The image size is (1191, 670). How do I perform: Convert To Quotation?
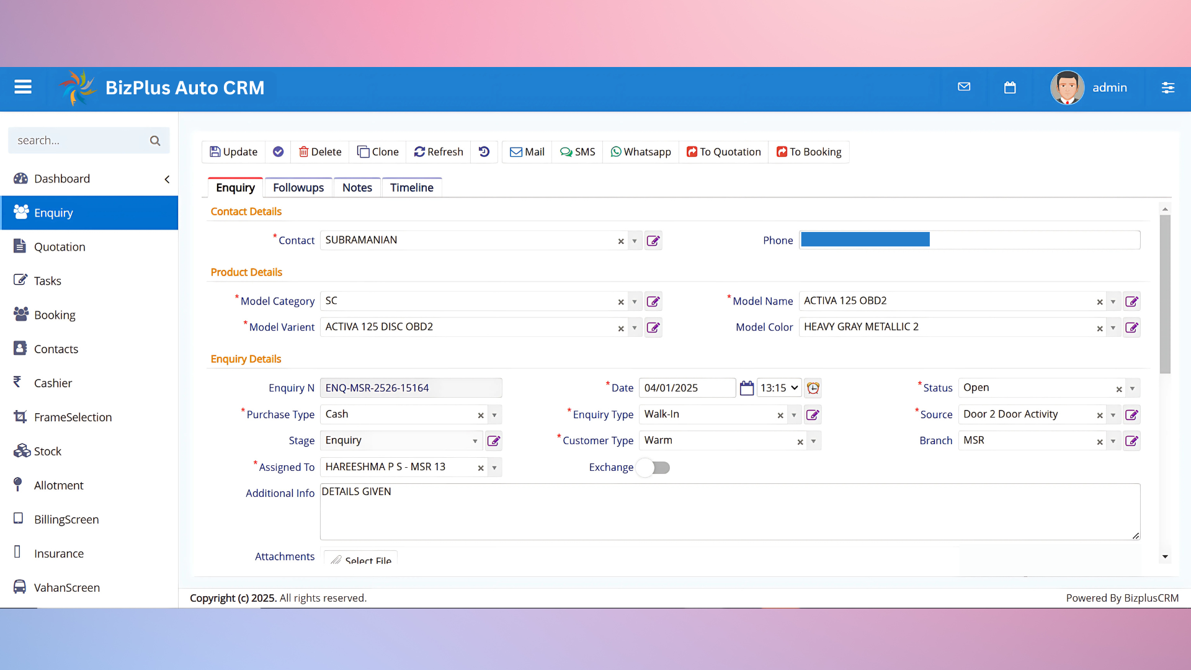click(724, 152)
